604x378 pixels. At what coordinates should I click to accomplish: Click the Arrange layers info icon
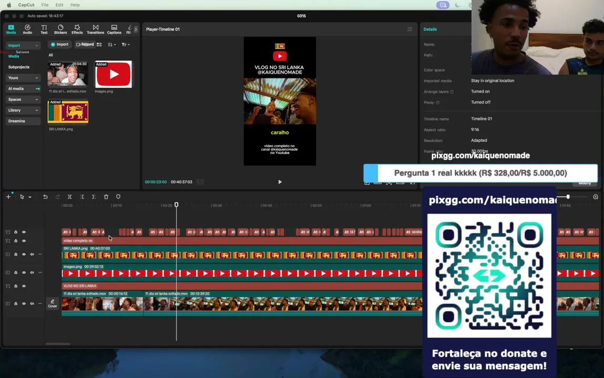pos(452,91)
